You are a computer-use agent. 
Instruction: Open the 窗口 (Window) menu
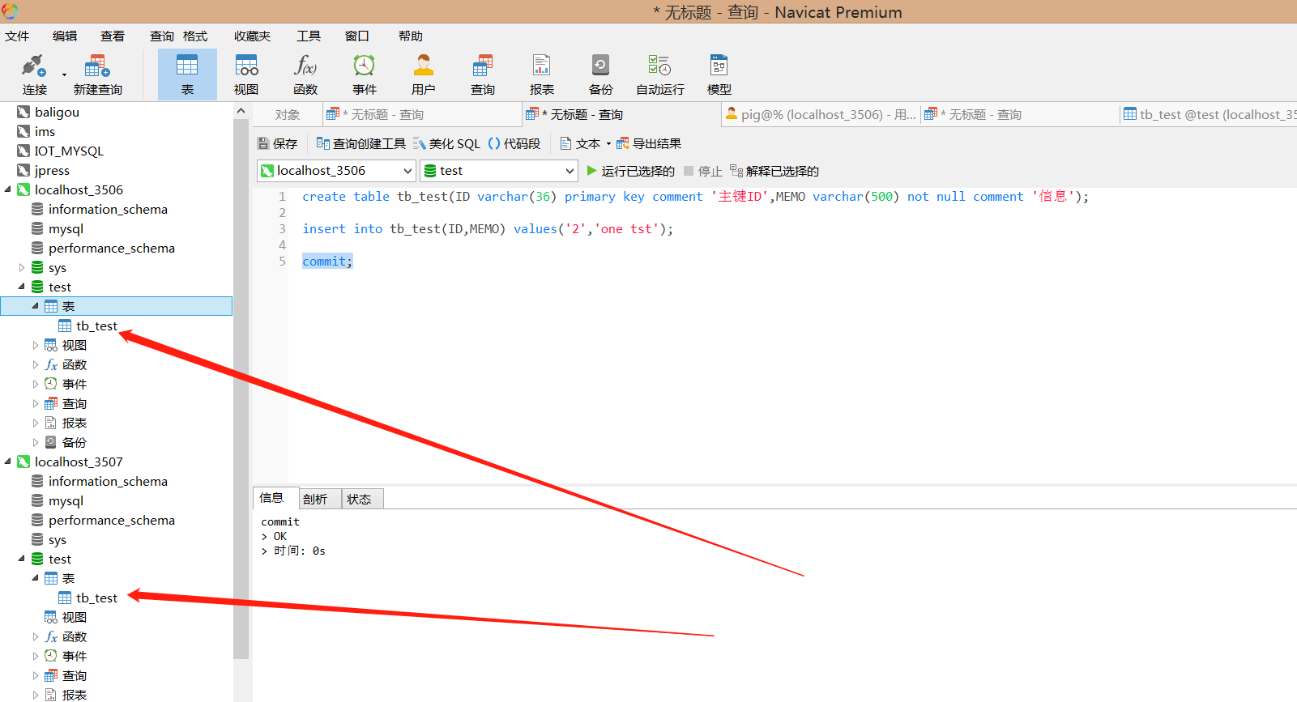coord(357,36)
